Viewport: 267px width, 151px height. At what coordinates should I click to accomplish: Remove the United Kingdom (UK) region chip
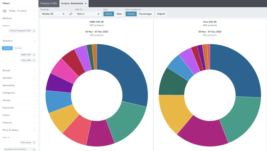pos(34,31)
